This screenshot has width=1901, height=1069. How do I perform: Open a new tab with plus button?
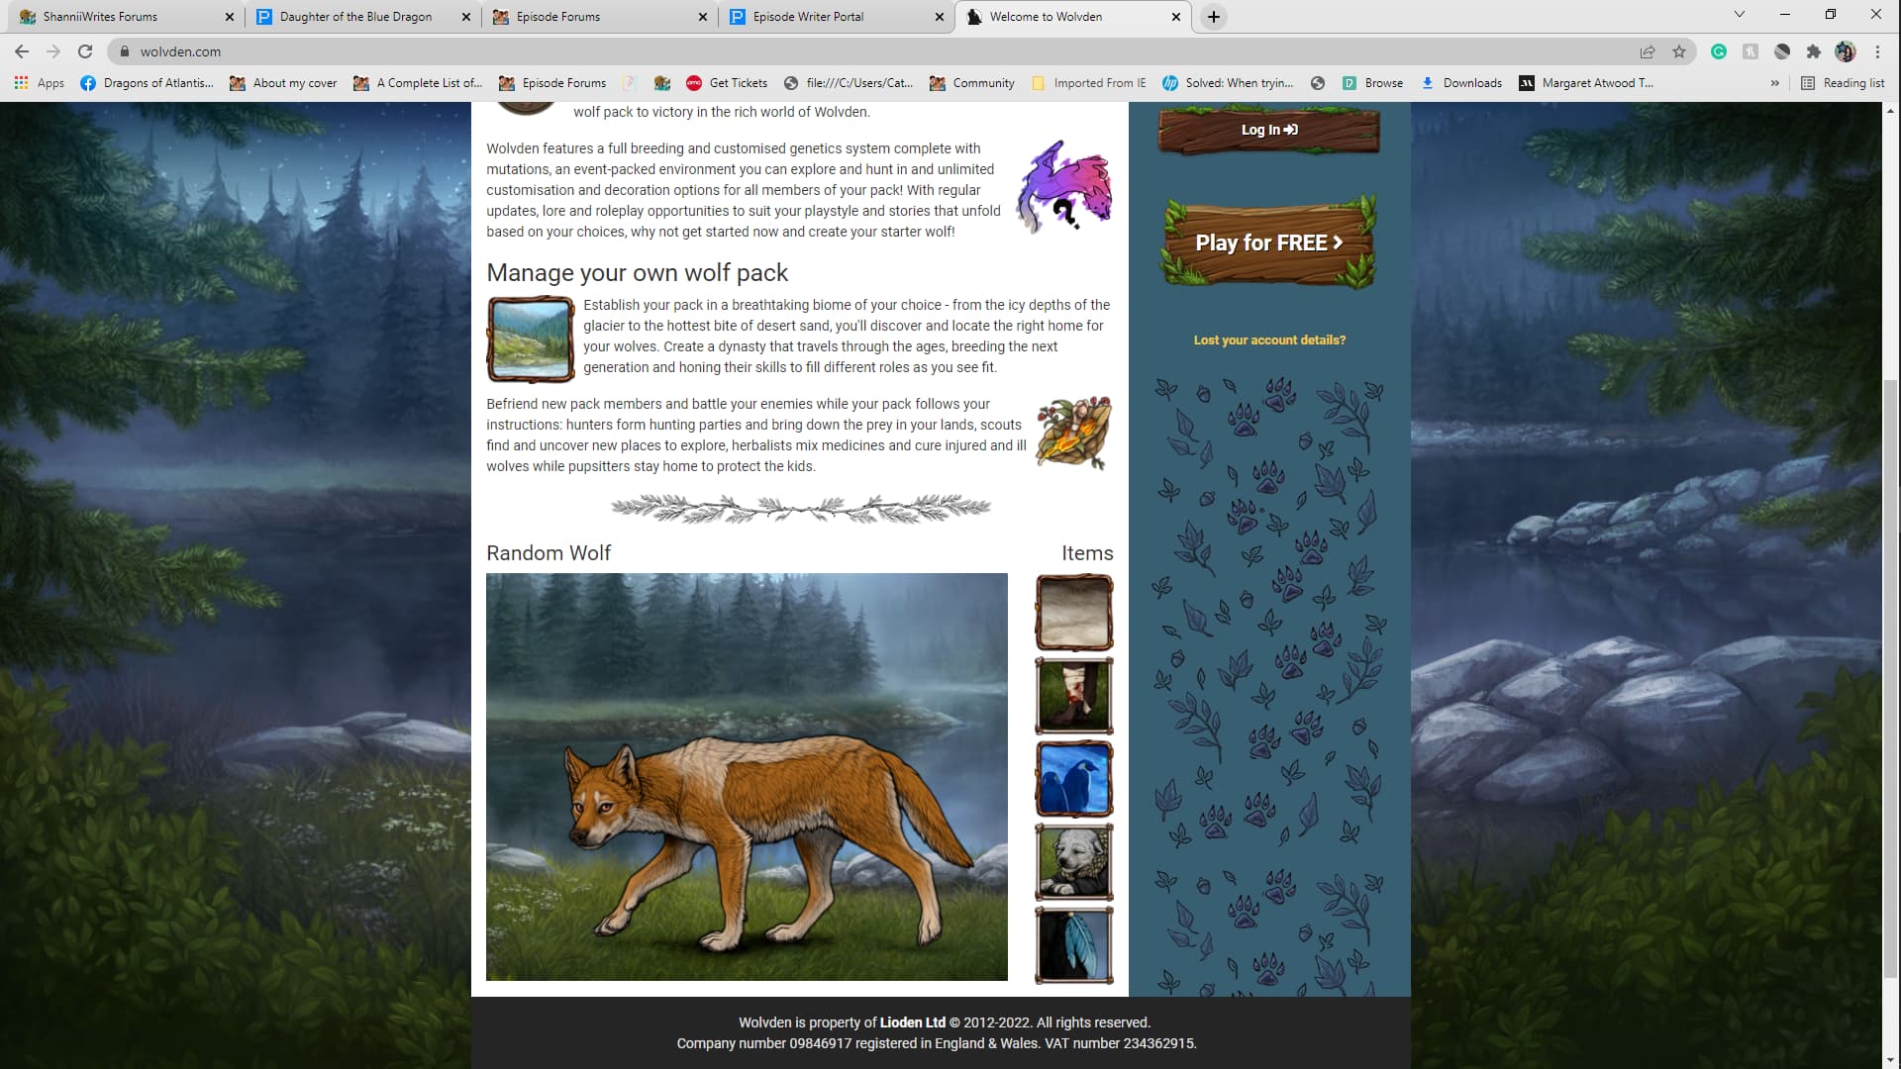click(x=1214, y=17)
